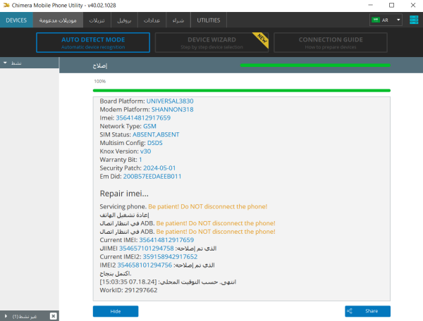Maximize the Chimera window
423x321 pixels.
tap(392, 5)
